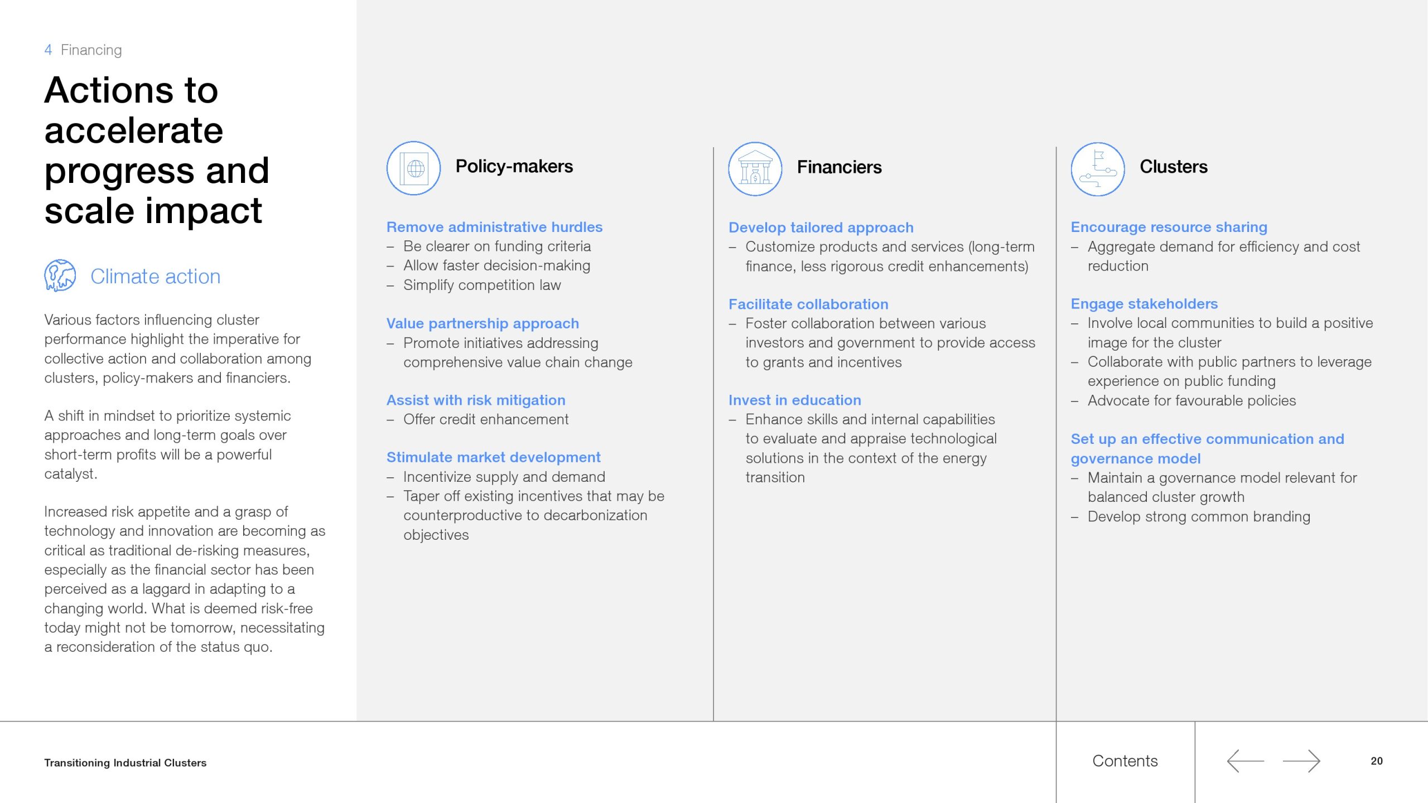Select the Facilitate collaboration heading
1428x803 pixels.
(808, 304)
